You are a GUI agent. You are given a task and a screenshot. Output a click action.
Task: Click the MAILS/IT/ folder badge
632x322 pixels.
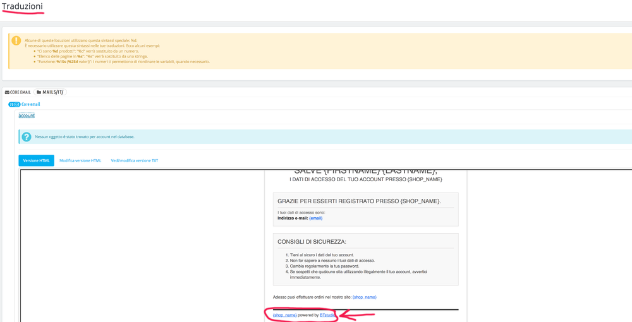pyautogui.click(x=51, y=92)
